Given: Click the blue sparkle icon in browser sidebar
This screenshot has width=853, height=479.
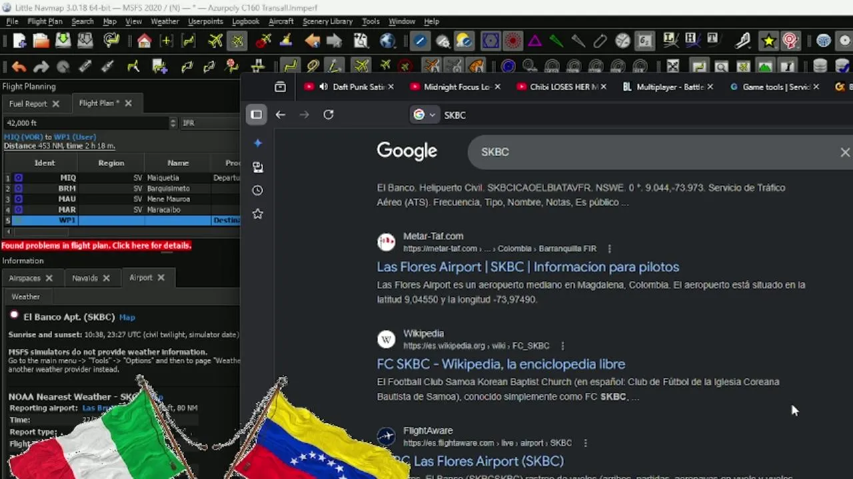Looking at the screenshot, I should tap(257, 143).
